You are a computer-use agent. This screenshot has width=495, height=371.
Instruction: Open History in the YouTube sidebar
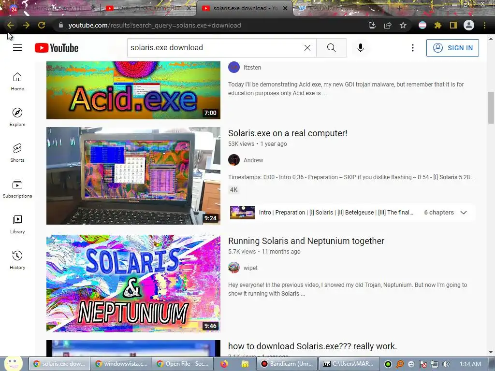[17, 260]
